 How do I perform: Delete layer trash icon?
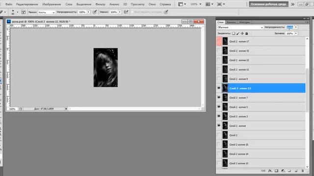click(x=302, y=171)
